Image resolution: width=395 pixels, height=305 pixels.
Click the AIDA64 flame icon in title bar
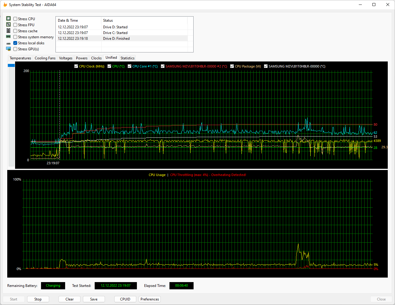(5, 5)
